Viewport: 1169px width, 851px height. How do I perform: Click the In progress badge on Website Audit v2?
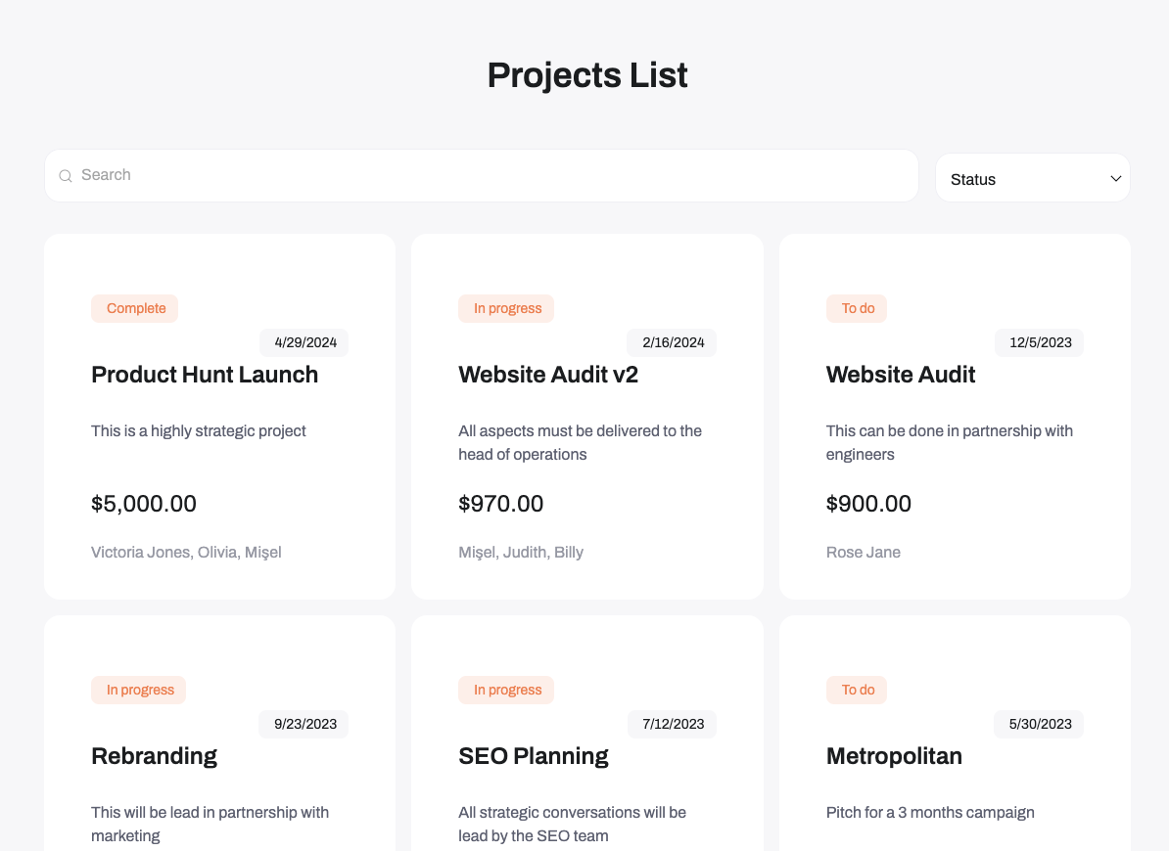[x=506, y=308]
